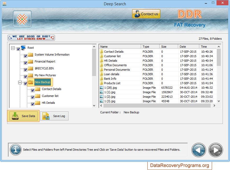The width and height of the screenshot is (230, 170).
Task: Click the file list vertical scrollbar thumb
Action: click(x=219, y=57)
